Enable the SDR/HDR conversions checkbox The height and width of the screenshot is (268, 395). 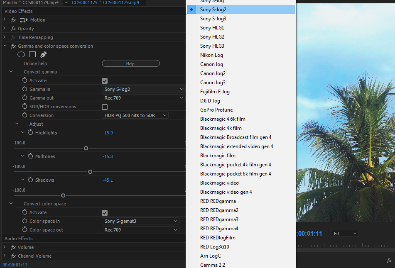pos(105,107)
